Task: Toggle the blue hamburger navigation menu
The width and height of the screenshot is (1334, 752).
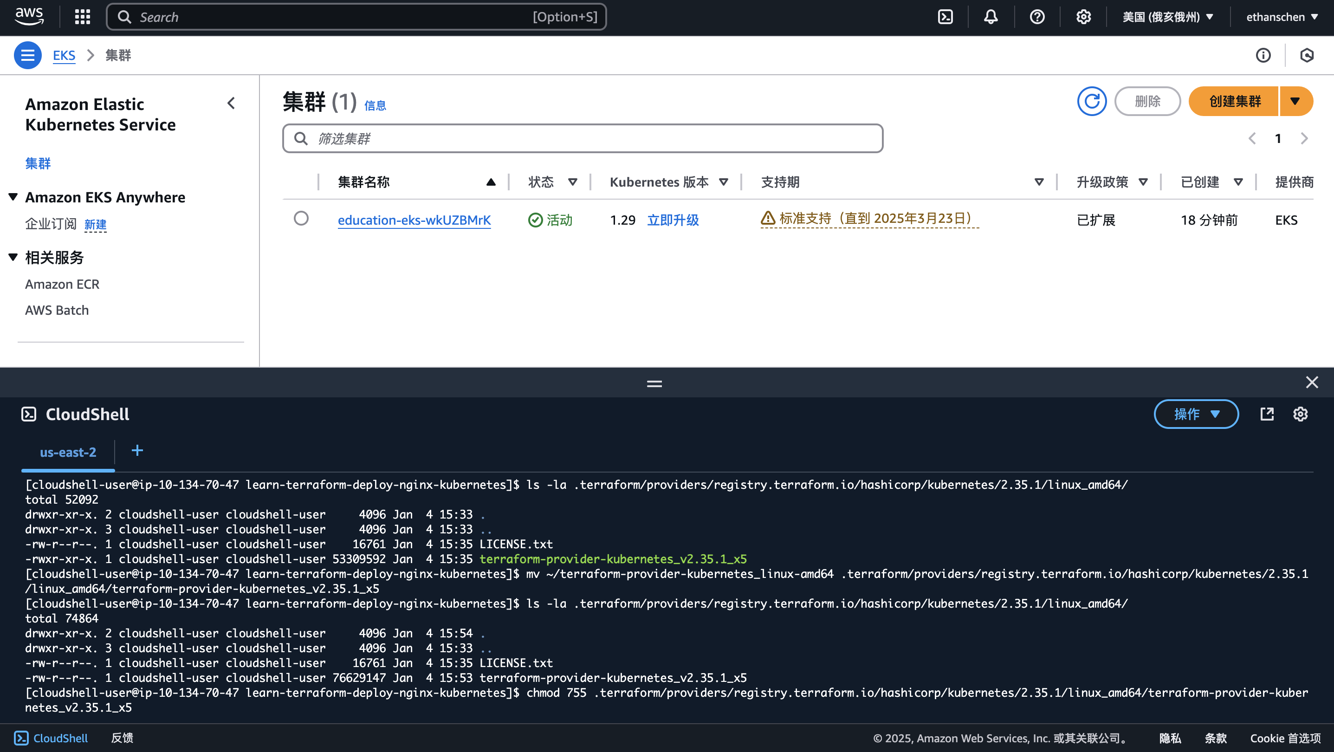Action: click(x=27, y=55)
